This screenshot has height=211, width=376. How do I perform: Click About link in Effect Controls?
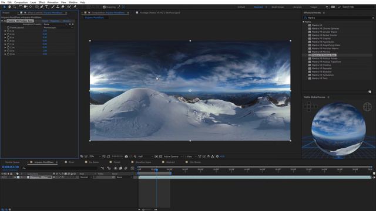(66, 21)
